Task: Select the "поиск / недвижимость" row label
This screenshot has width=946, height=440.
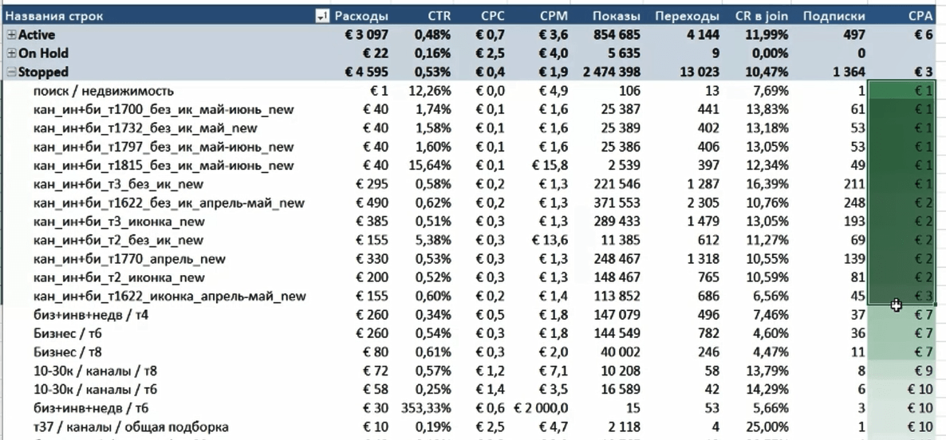Action: tap(104, 91)
